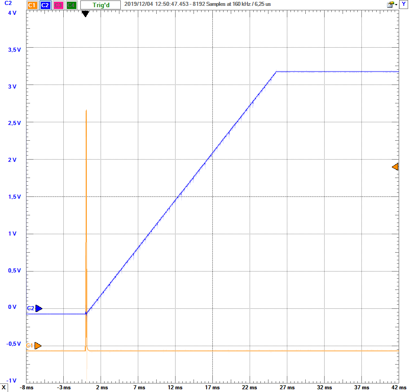Click the orange C1 zero-level marker
This screenshot has height=392, width=409.
pos(38,346)
